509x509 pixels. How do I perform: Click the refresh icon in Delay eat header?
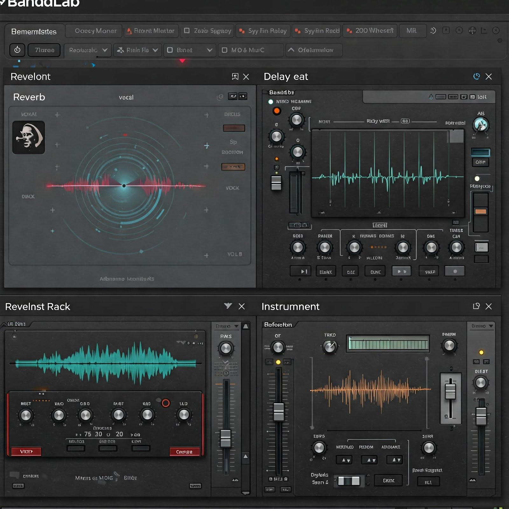476,76
